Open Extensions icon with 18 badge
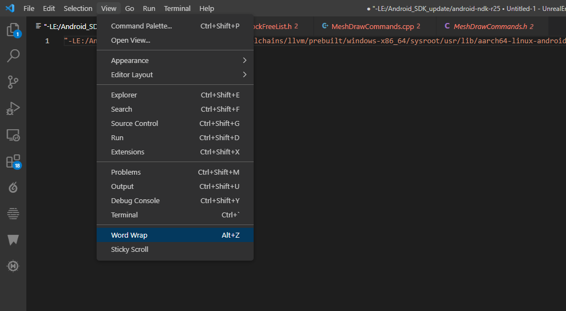This screenshot has width=566, height=311. pyautogui.click(x=13, y=162)
